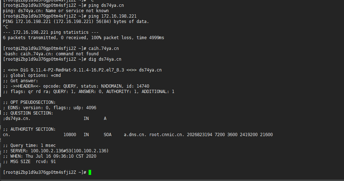
Task: Click the 'a.dns.cn.' SOA name server
Action: [135, 135]
